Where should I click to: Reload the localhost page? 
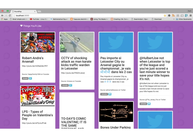point(10,16)
